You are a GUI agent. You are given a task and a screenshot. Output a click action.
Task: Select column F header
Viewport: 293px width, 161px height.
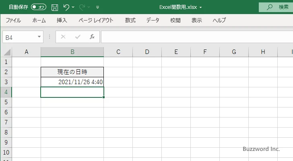(205, 52)
